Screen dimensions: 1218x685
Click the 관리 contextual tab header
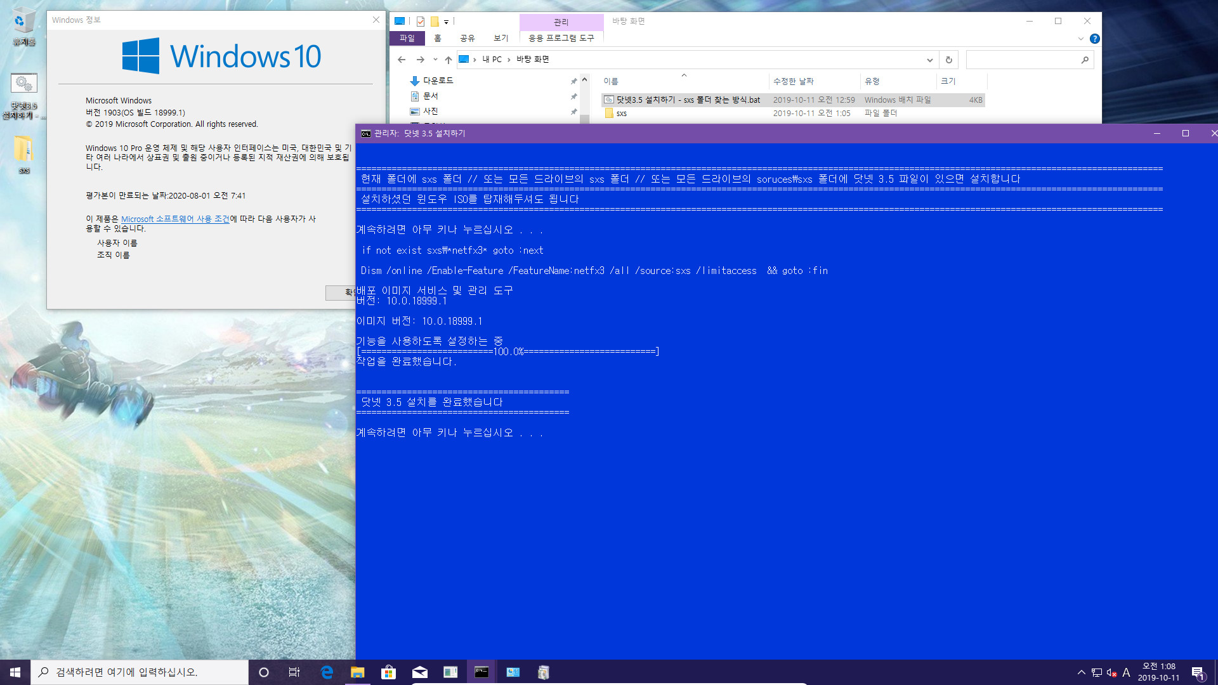pos(561,22)
